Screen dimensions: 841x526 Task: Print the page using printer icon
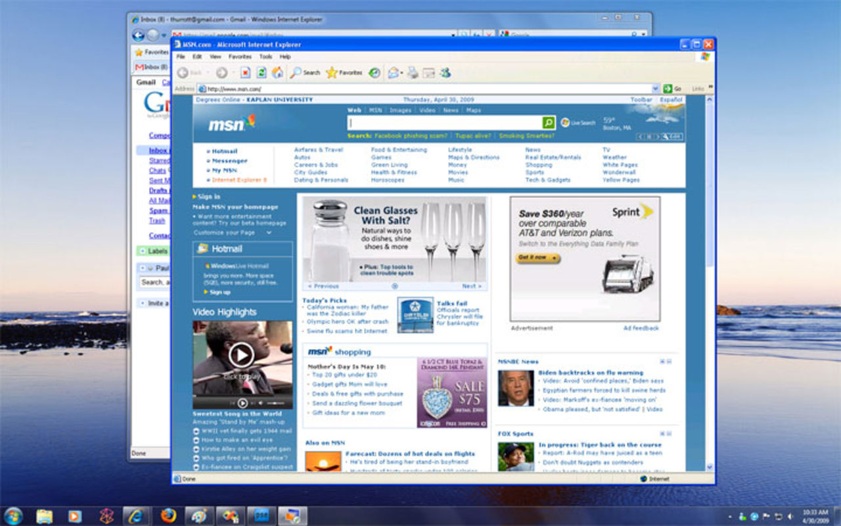pyautogui.click(x=413, y=73)
